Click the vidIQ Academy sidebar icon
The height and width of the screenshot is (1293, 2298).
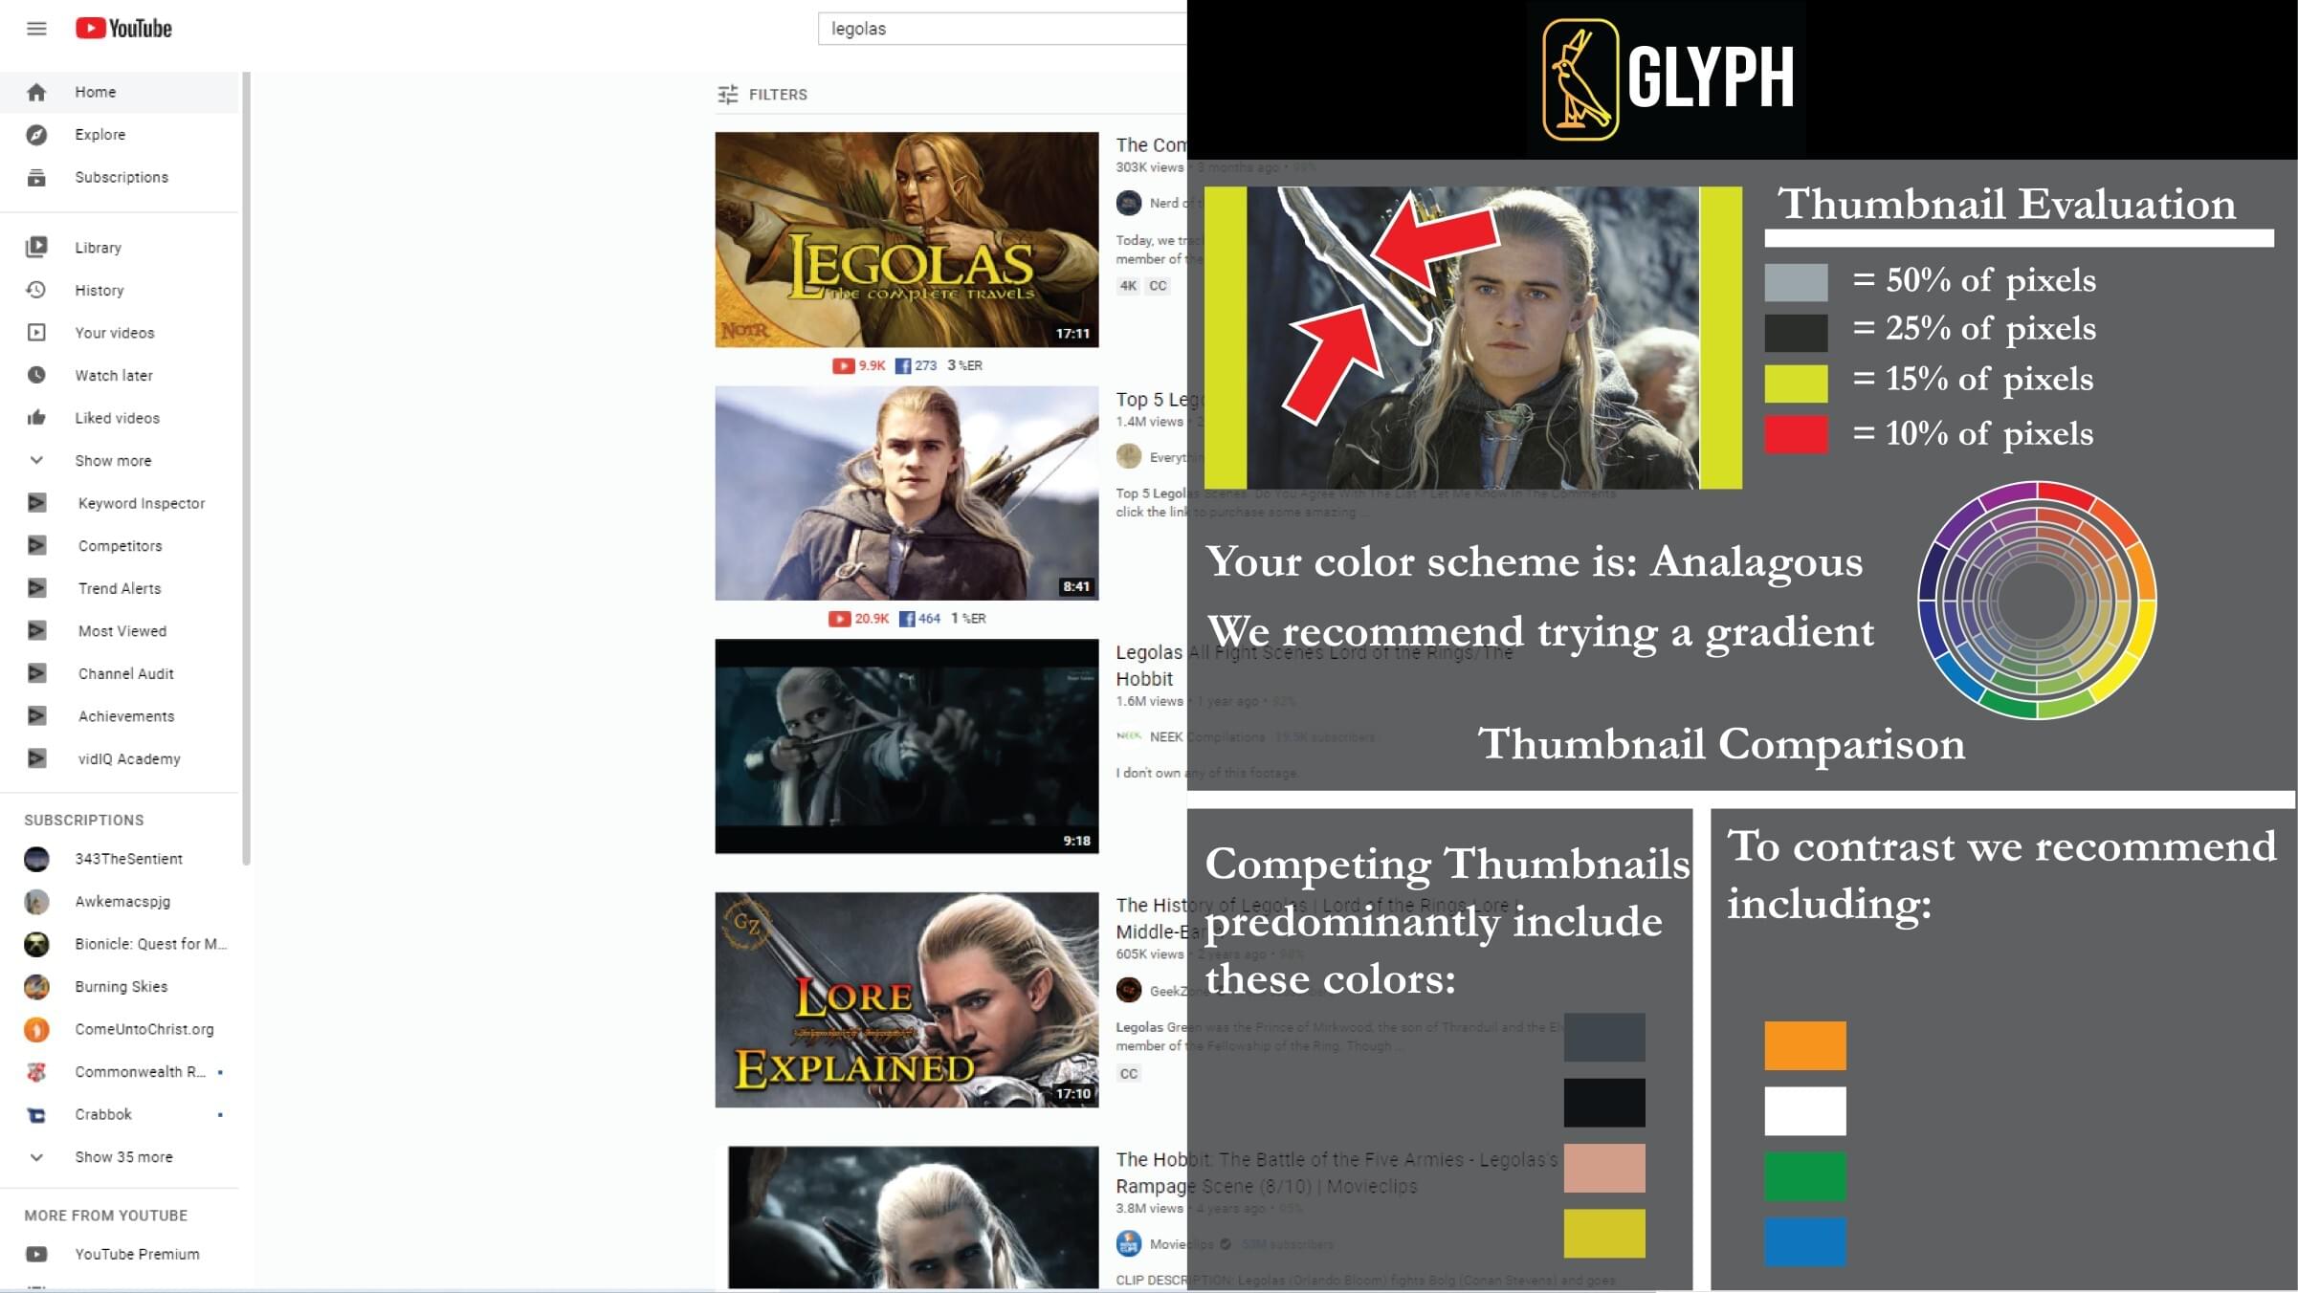[x=38, y=758]
